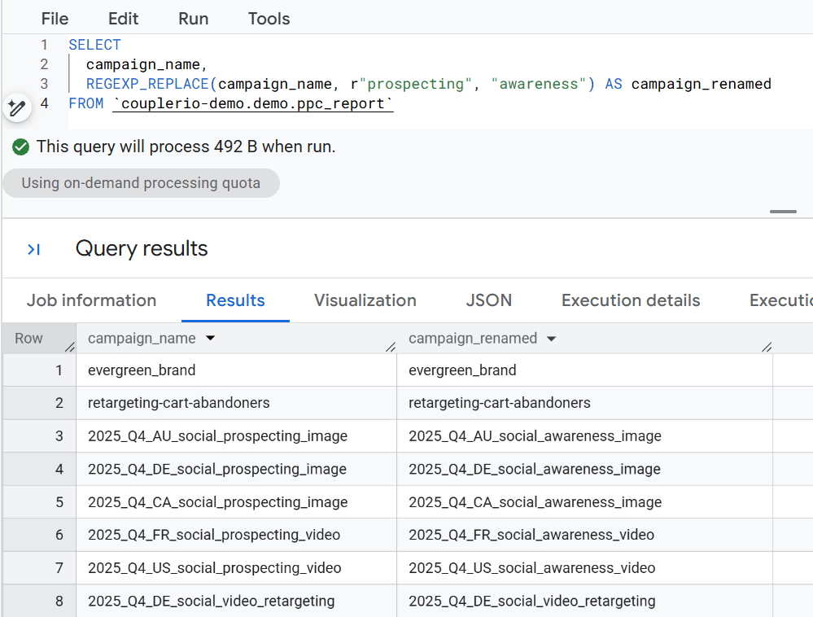Click the "awareness" string in the query
This screenshot has width=813, height=617.
coord(539,84)
